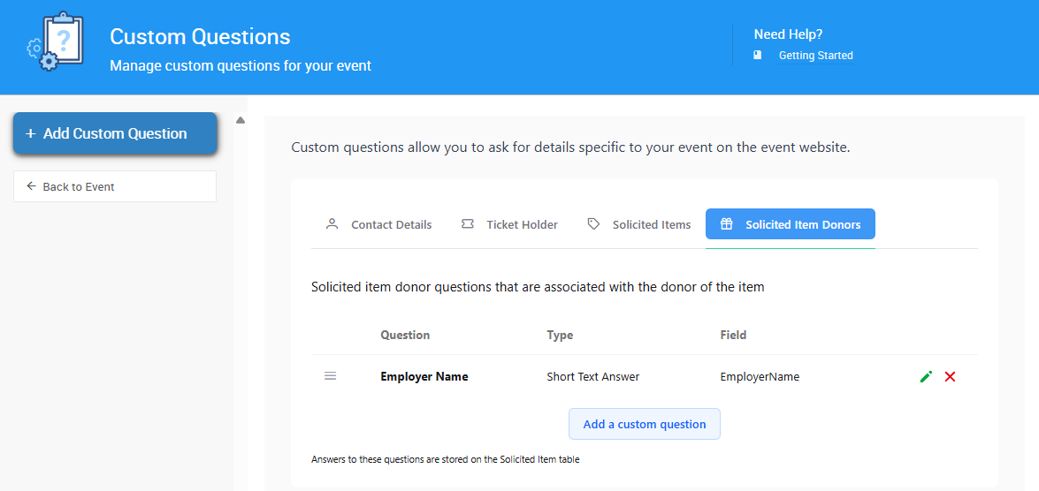
Task: Click the Field column header
Action: point(734,335)
